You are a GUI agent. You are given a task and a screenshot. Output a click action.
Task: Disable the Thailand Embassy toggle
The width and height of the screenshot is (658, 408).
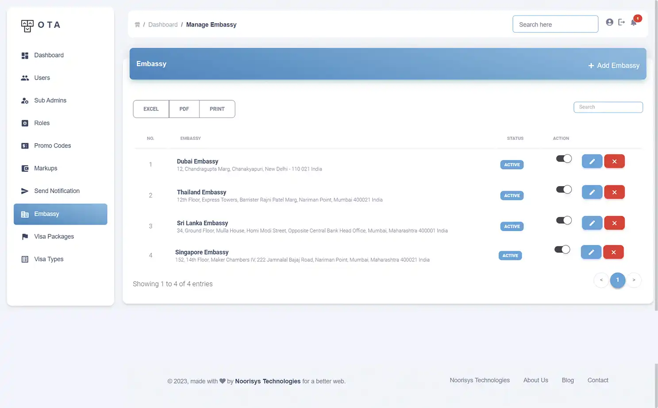[564, 190]
